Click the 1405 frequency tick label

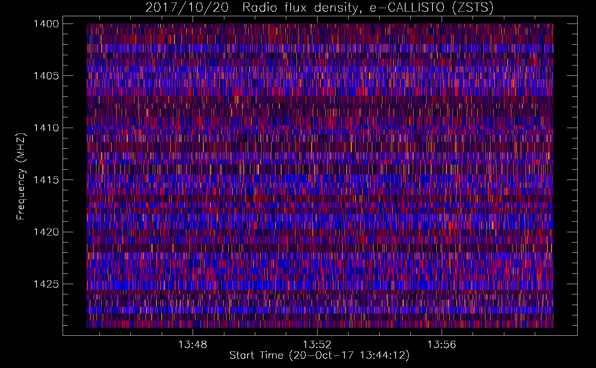46,76
